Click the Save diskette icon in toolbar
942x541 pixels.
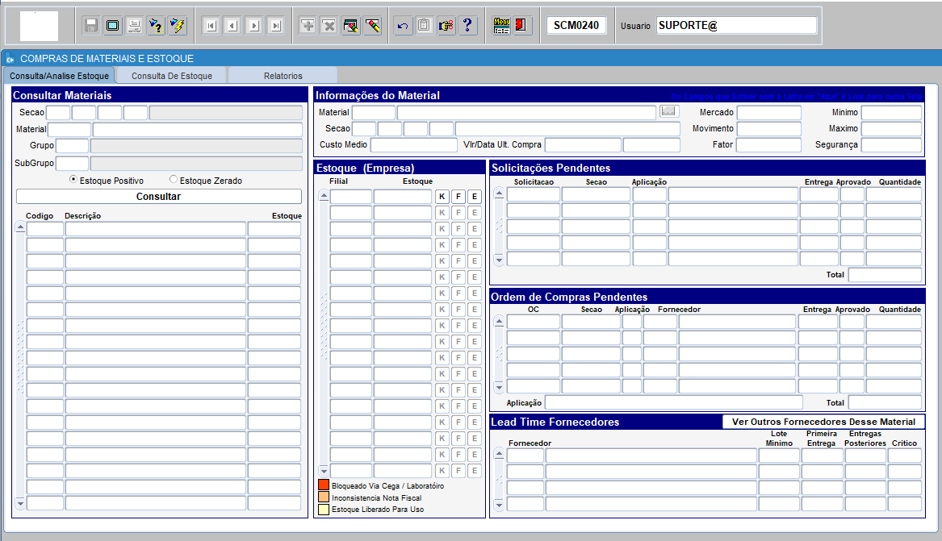pyautogui.click(x=91, y=26)
